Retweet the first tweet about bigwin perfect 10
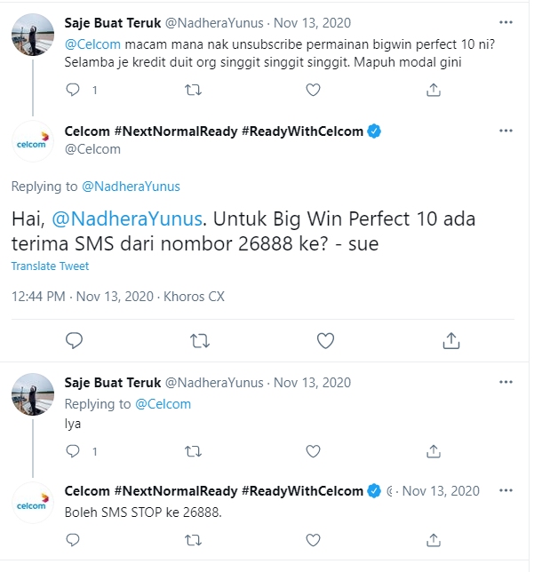 192,90
